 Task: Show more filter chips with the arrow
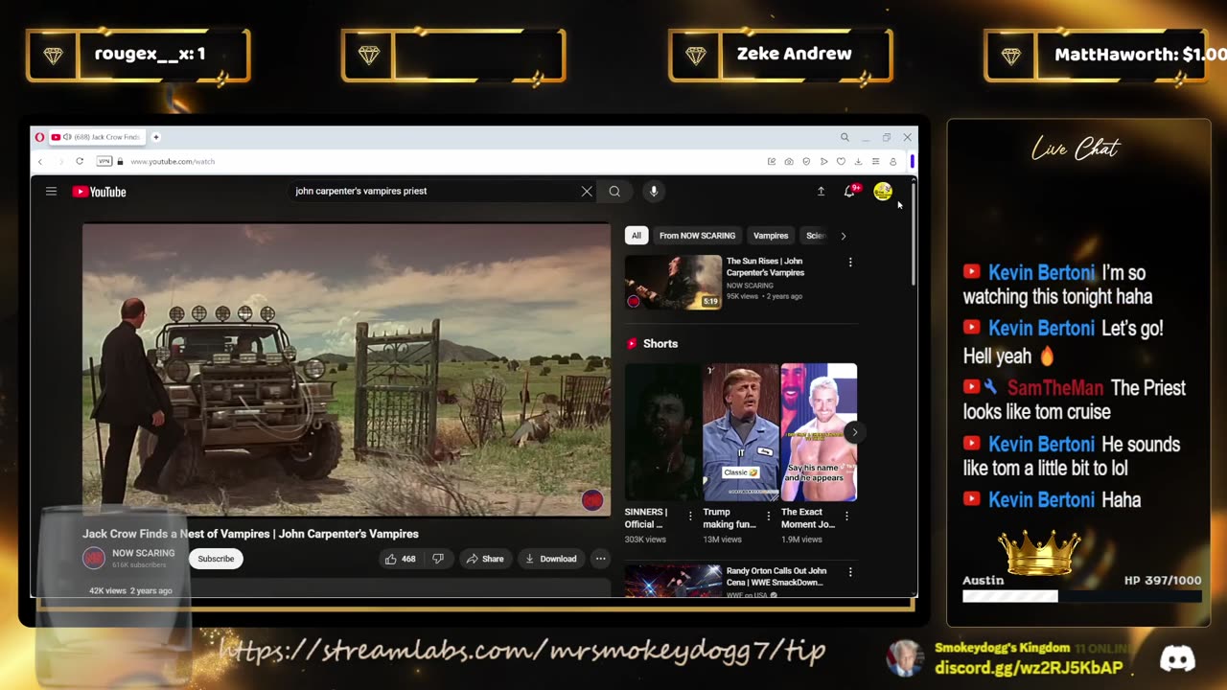[844, 236]
